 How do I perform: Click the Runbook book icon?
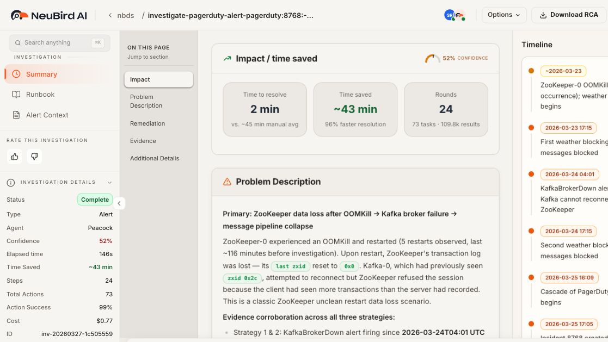(16, 95)
